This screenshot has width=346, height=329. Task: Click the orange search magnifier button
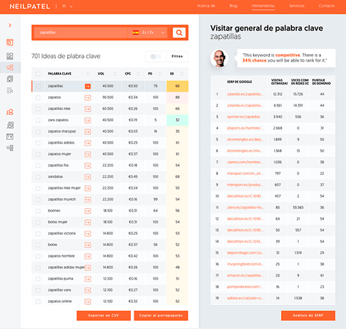pyautogui.click(x=179, y=32)
